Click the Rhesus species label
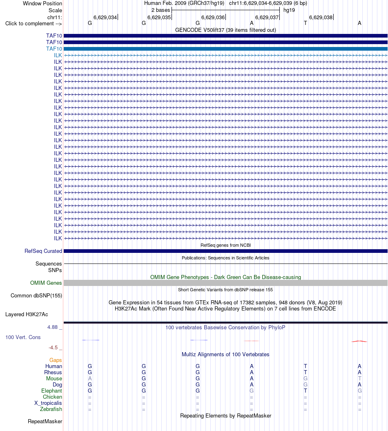The height and width of the screenshot is (431, 388). click(x=53, y=373)
